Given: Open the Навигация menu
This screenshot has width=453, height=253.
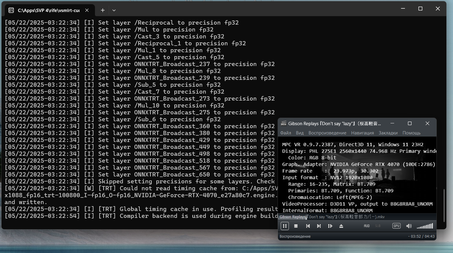Looking at the screenshot, I should point(362,133).
